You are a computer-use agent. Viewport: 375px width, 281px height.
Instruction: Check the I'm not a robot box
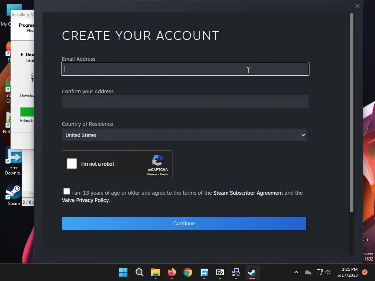click(x=72, y=164)
